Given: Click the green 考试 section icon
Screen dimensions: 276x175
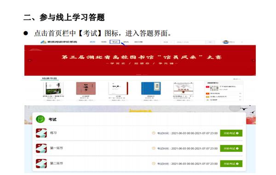Looking at the screenshot, I should tap(40, 119).
